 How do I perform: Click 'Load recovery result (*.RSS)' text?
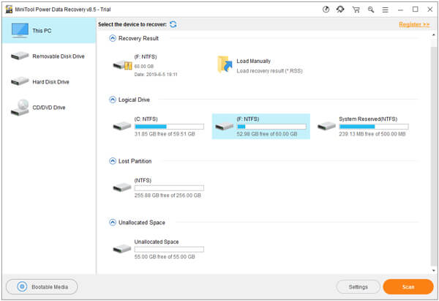(269, 70)
